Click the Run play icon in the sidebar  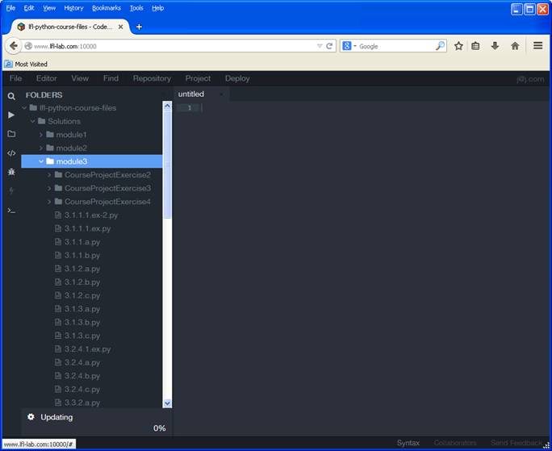click(11, 115)
